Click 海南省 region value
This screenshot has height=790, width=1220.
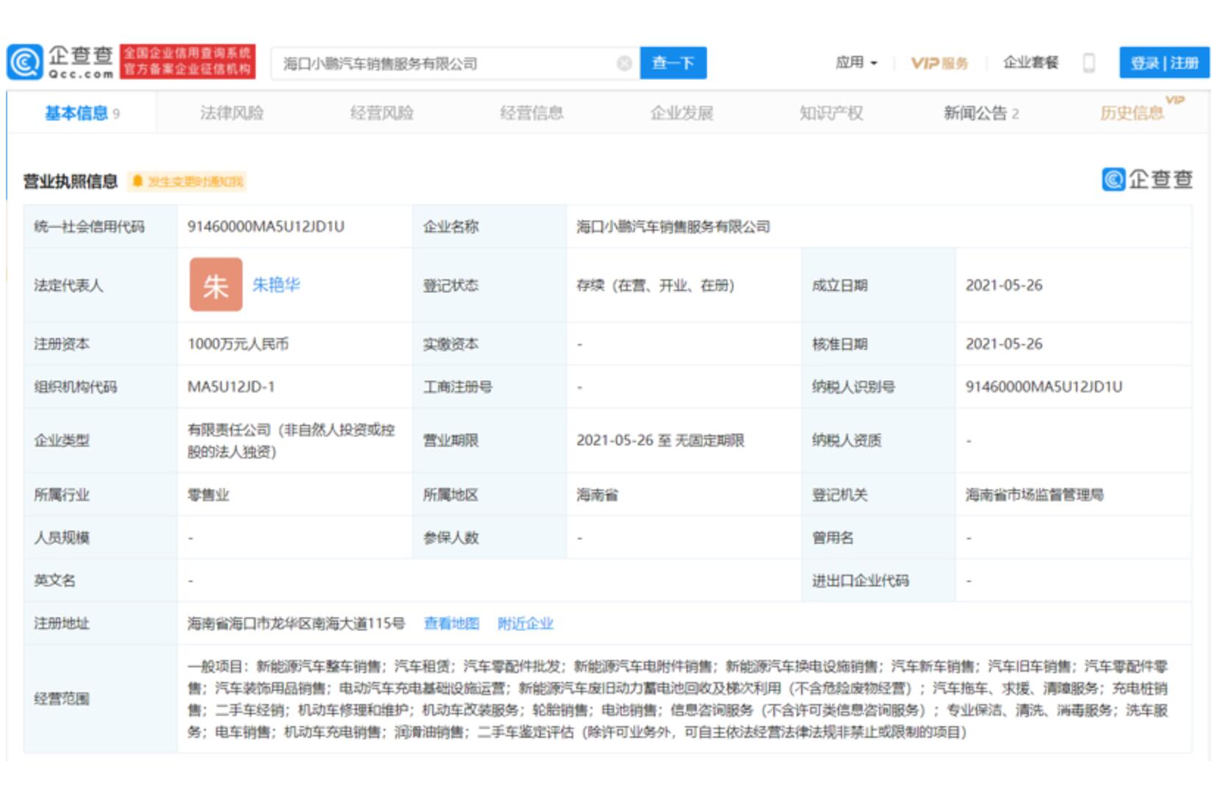click(x=597, y=495)
